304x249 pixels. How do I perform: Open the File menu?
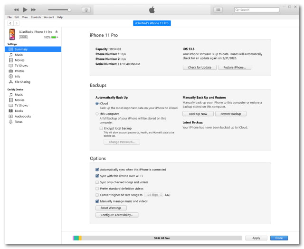pyautogui.click(x=9, y=17)
